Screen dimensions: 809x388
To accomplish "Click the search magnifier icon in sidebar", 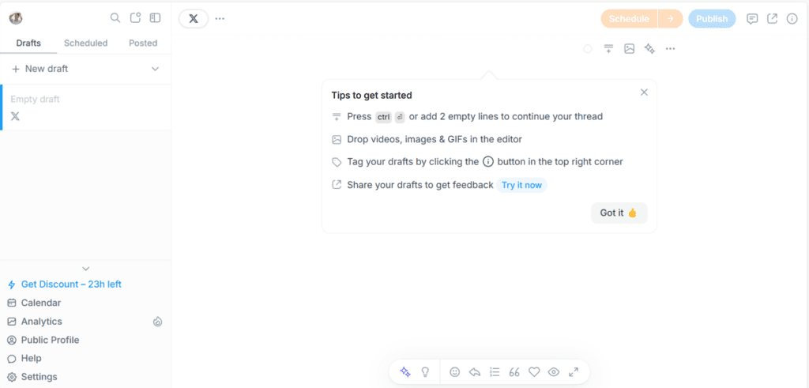I will [115, 18].
